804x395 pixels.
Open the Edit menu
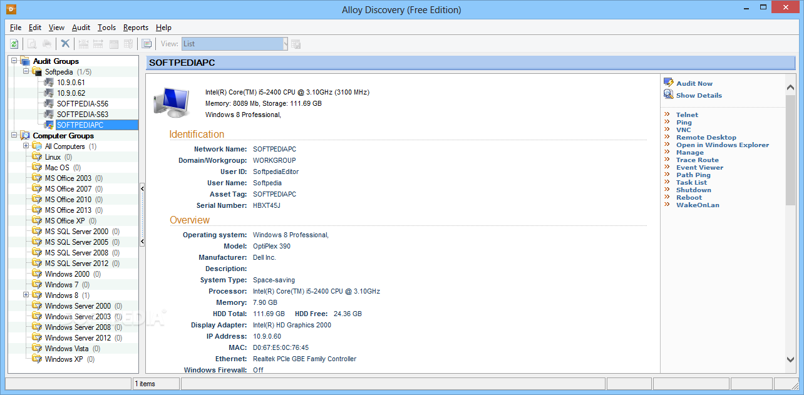pos(35,28)
